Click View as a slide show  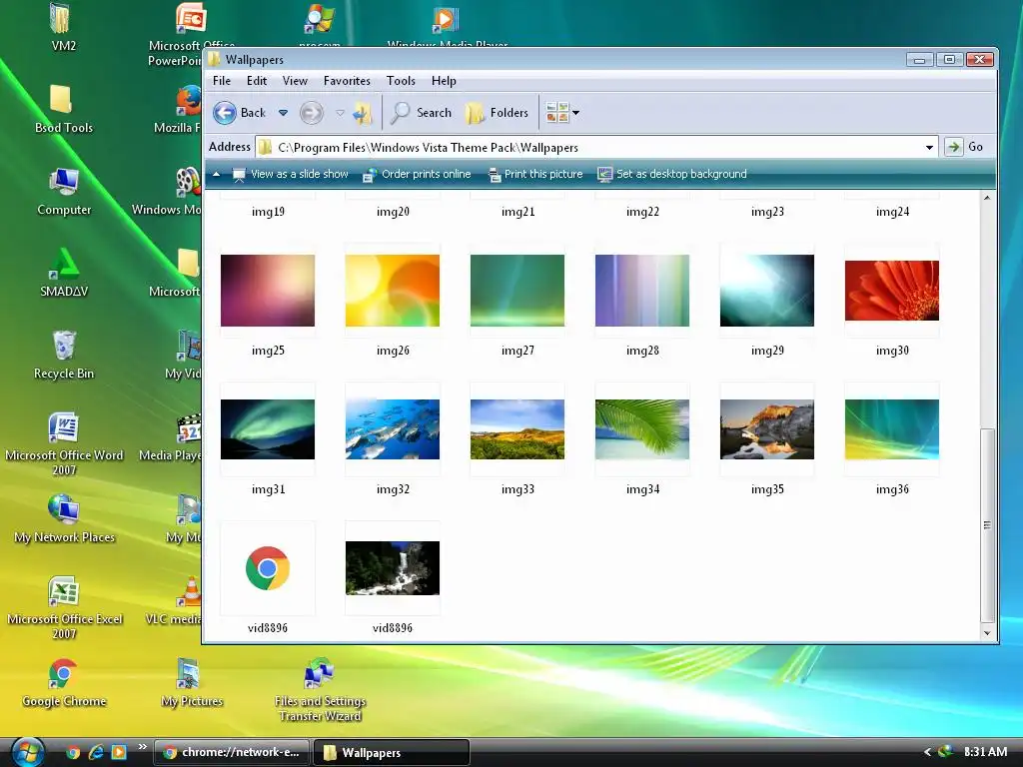(291, 174)
